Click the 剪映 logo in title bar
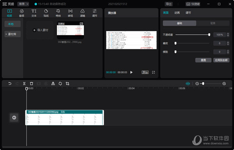This screenshot has width=234, height=150. (8, 4)
